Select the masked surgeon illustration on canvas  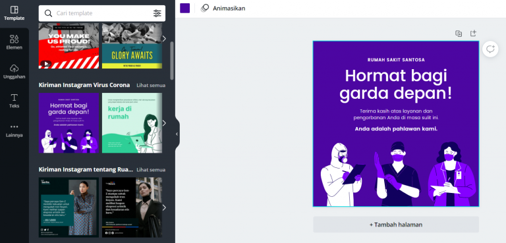click(397, 174)
